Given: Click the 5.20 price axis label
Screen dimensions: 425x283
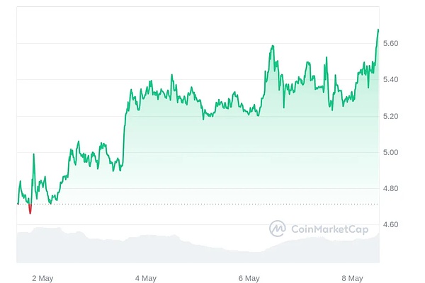Looking at the screenshot, I should tap(391, 116).
